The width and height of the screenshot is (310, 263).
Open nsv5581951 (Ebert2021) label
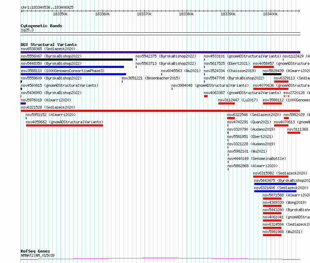pos(250,137)
